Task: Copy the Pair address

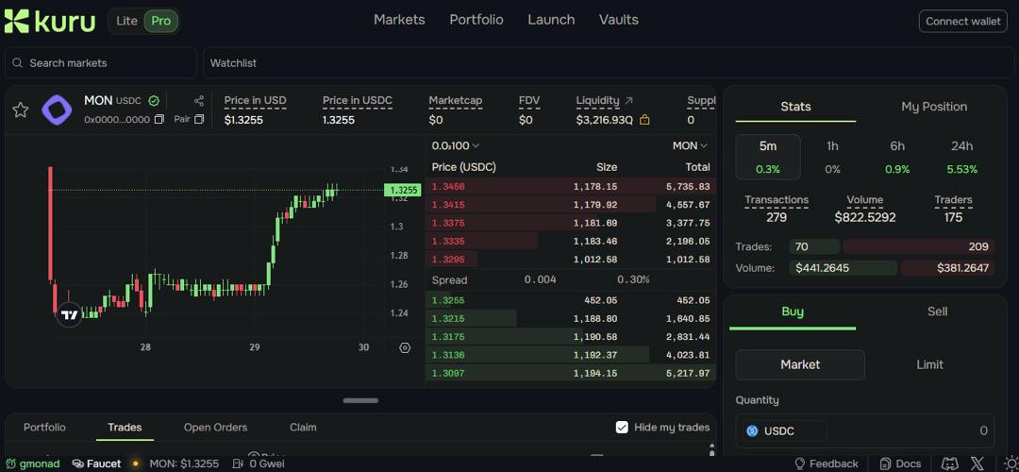Action: click(199, 120)
